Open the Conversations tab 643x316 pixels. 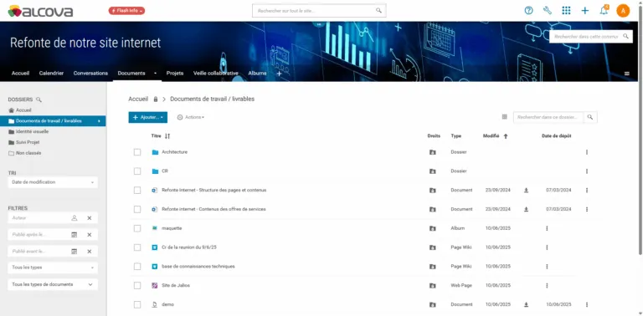point(90,74)
